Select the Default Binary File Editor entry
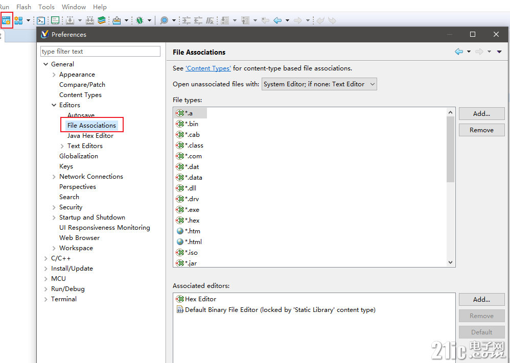Viewport: 510px width, 363px height. pyautogui.click(x=276, y=310)
